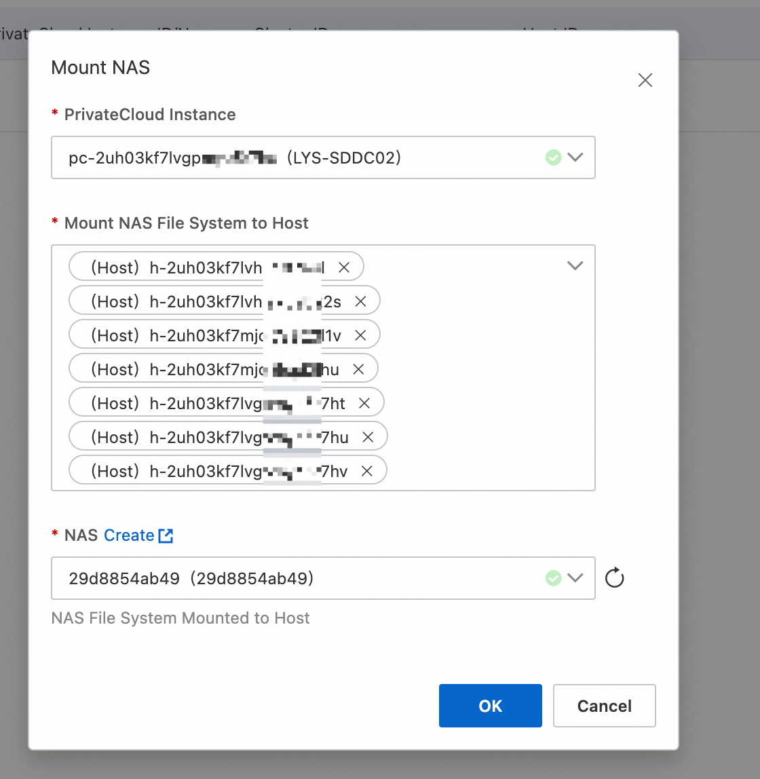Dismiss the dialog with the X button
This screenshot has width=760, height=779.
coord(645,80)
